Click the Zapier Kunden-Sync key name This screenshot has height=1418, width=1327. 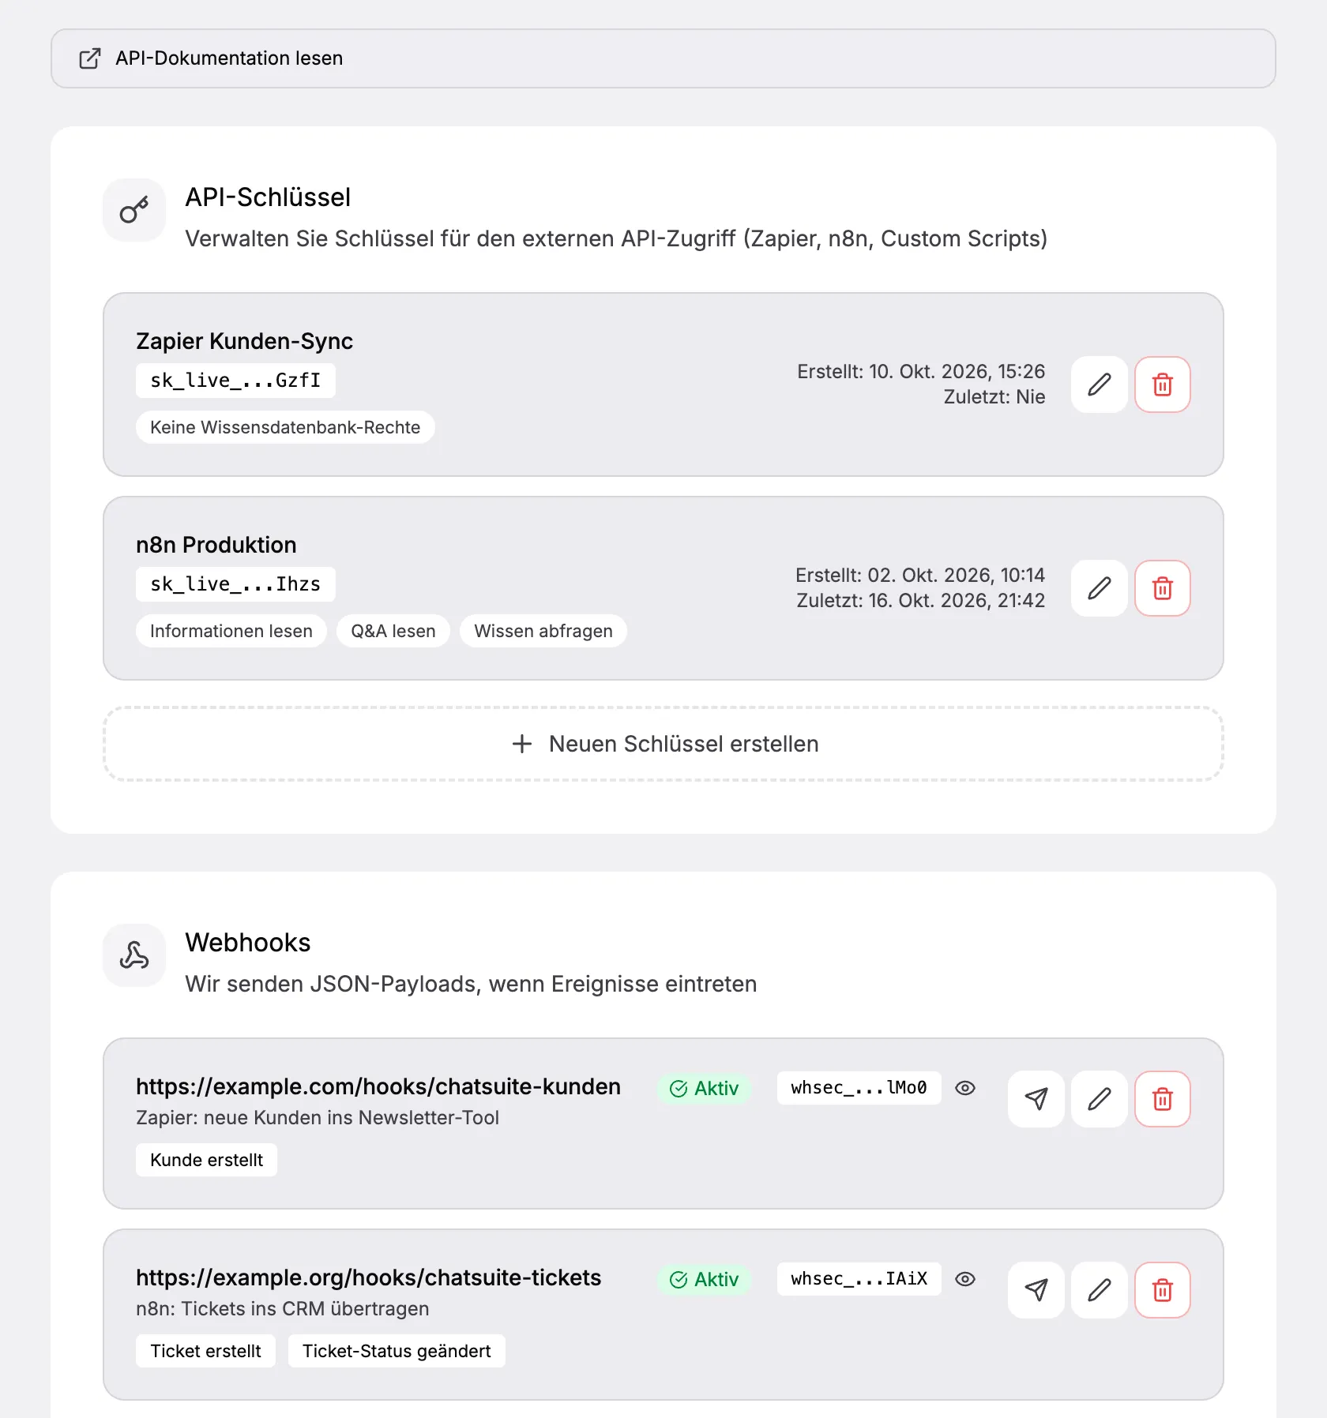click(x=245, y=341)
